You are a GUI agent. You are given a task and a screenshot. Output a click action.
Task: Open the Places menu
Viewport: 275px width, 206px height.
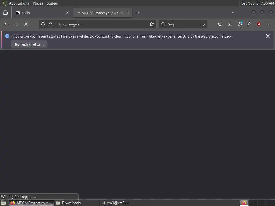[38, 3]
